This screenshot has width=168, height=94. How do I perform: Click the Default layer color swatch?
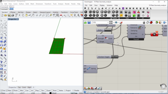click(50, 93)
